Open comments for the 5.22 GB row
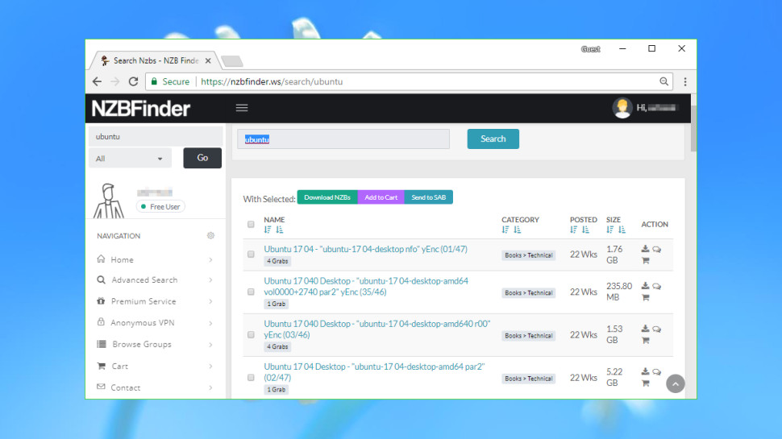Viewport: 782px width, 439px height. 657,371
